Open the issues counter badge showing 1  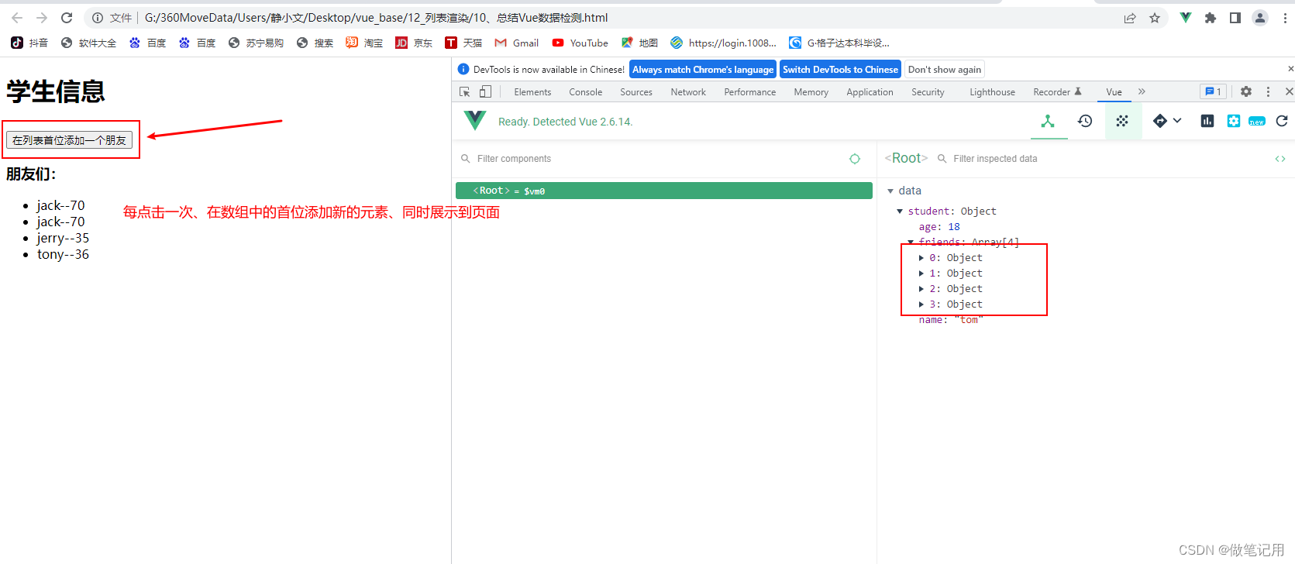pos(1213,91)
